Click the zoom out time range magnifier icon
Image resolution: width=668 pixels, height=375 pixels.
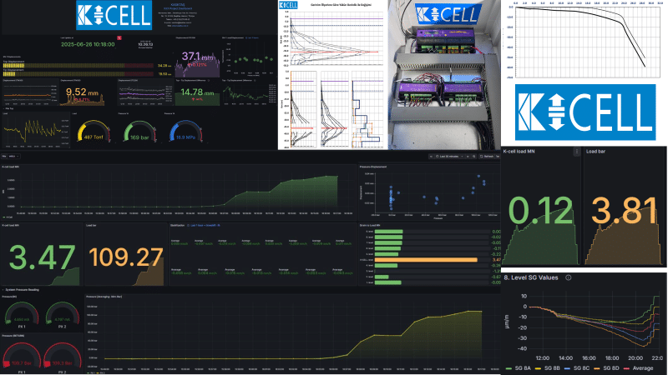click(473, 157)
